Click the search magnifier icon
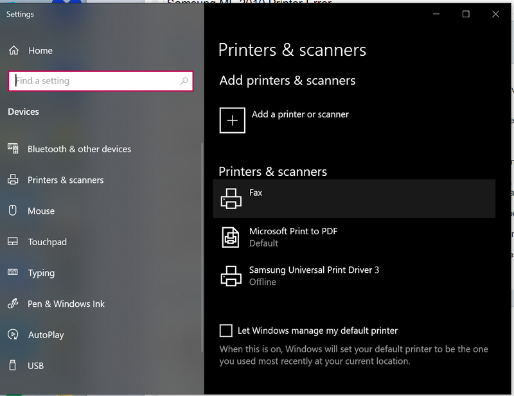Viewport: 514px width, 396px height. coord(184,81)
